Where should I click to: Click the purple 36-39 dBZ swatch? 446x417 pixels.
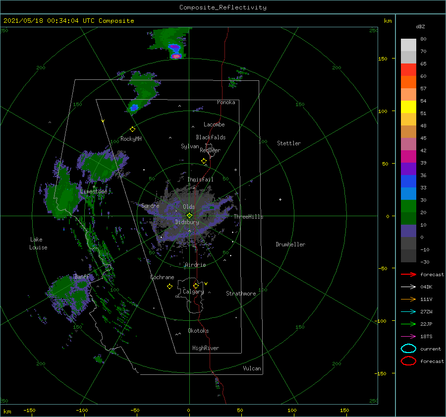pos(408,169)
